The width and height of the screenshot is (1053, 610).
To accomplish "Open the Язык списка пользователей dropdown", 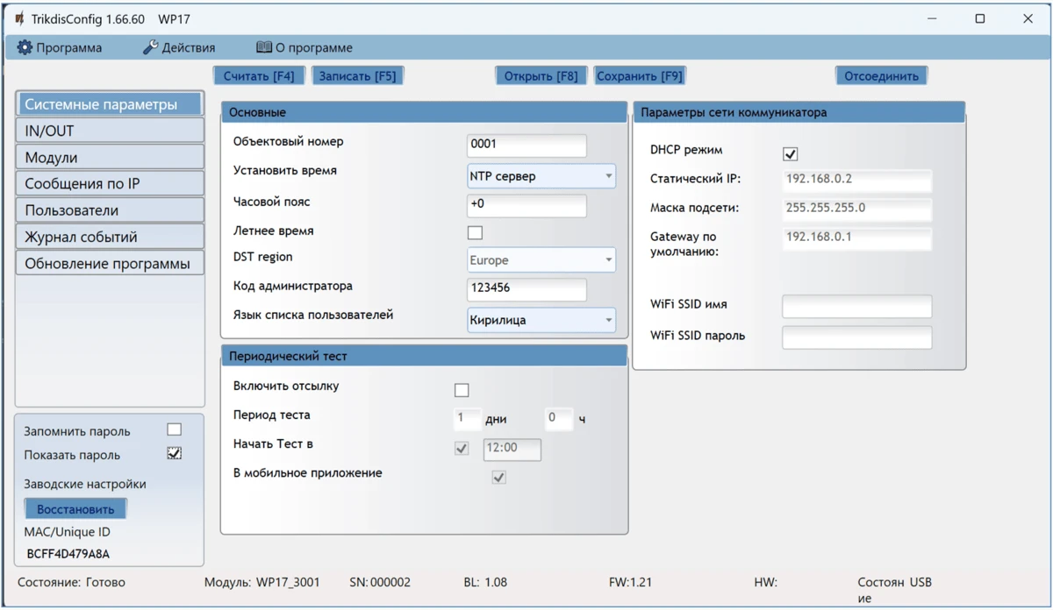I will pyautogui.click(x=541, y=320).
